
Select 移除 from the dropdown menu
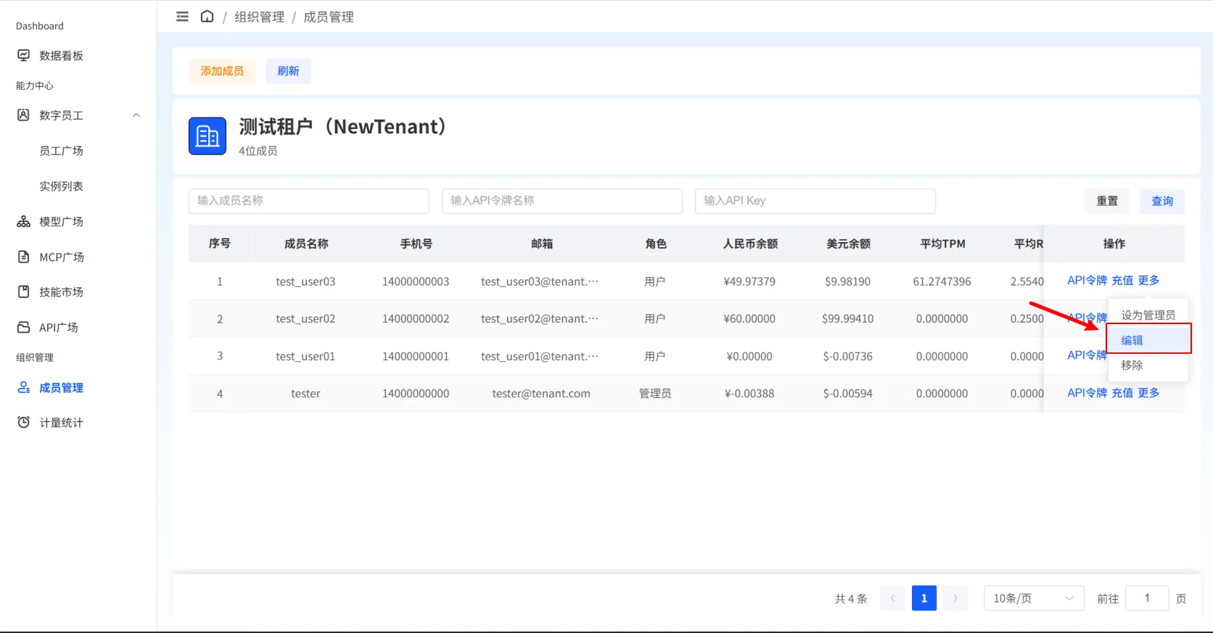[x=1148, y=365]
